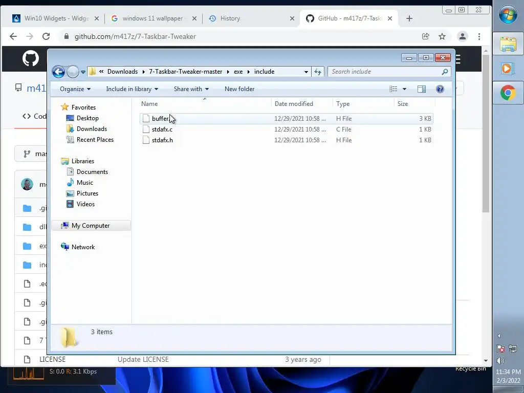Open Videos library
The width and height of the screenshot is (524, 393).
[85, 204]
